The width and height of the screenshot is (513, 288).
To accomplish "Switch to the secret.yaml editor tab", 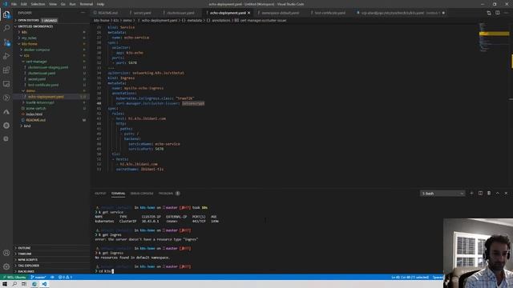I will (x=141, y=13).
